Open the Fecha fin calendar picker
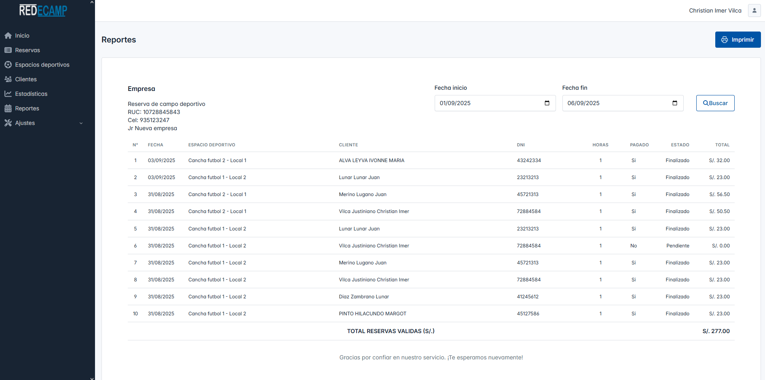The height and width of the screenshot is (380, 765). 674,103
